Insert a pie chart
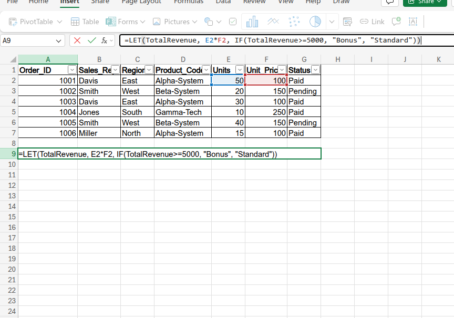 pyautogui.click(x=315, y=22)
